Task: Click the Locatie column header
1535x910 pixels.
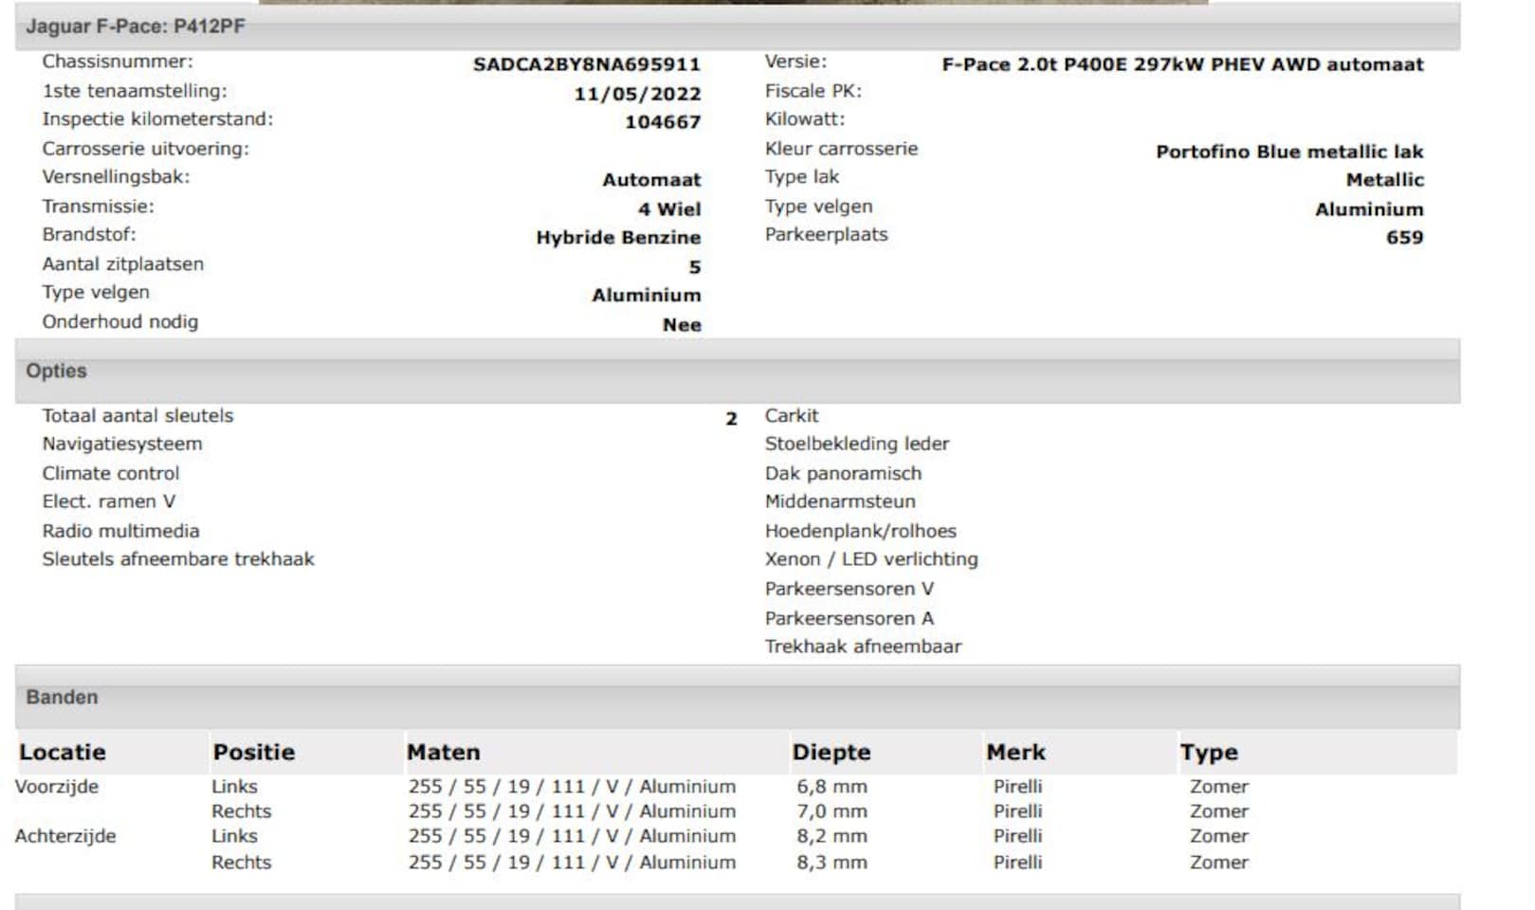Action: click(63, 752)
